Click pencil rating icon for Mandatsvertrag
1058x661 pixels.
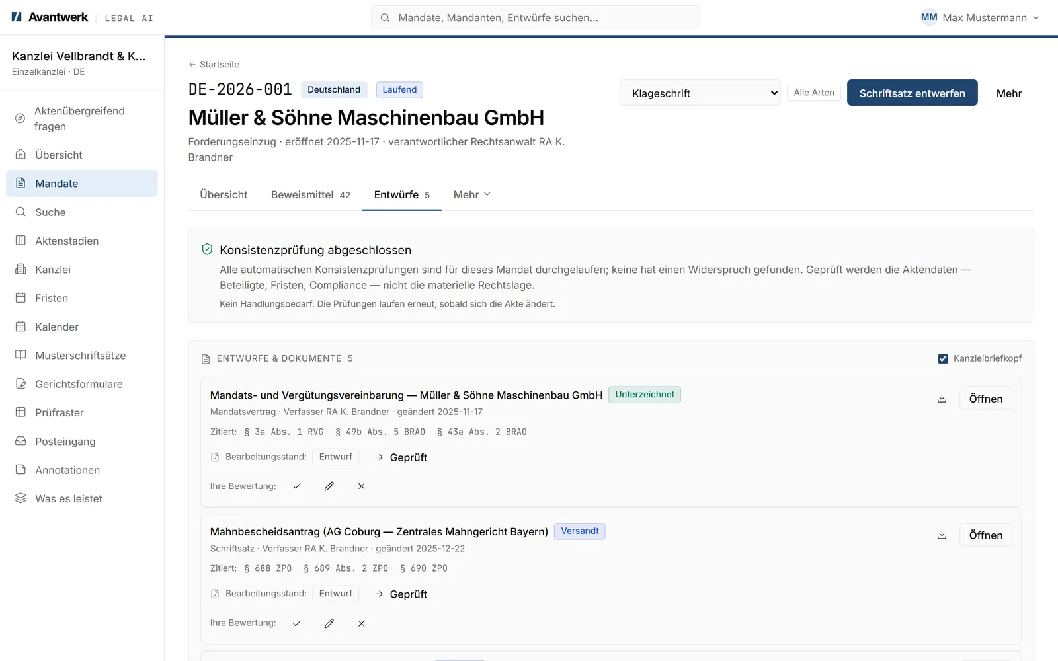pos(329,486)
